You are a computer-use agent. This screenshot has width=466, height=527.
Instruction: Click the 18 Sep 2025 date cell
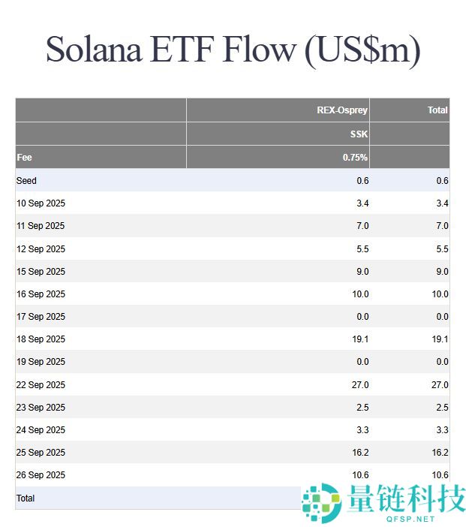(41, 339)
